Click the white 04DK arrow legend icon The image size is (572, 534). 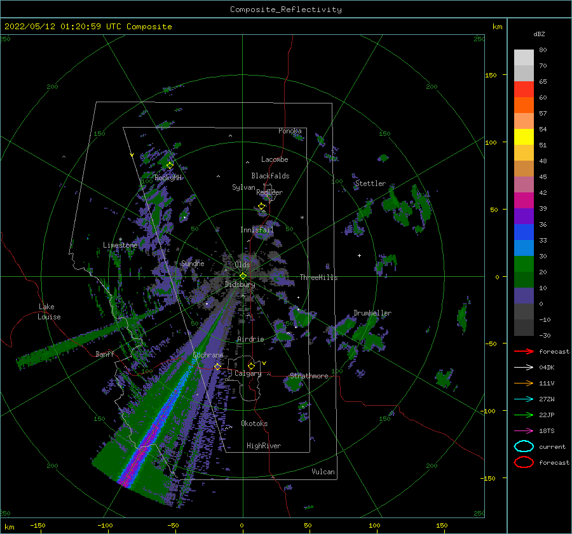[x=524, y=368]
